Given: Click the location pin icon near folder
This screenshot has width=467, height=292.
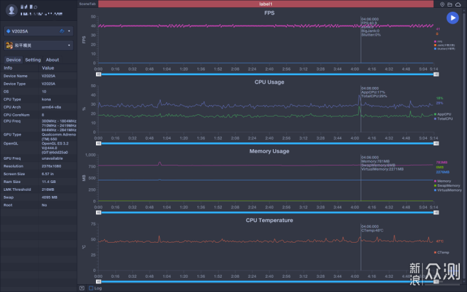Looking at the screenshot, I should tap(442, 4).
